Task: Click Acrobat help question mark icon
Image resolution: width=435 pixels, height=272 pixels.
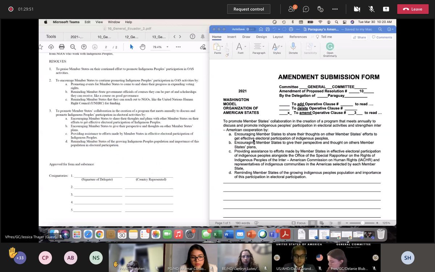Action: click(192, 37)
